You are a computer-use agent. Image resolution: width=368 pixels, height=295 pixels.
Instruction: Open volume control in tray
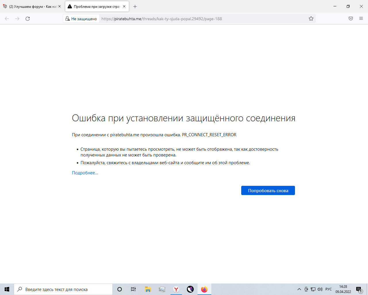[320, 289]
